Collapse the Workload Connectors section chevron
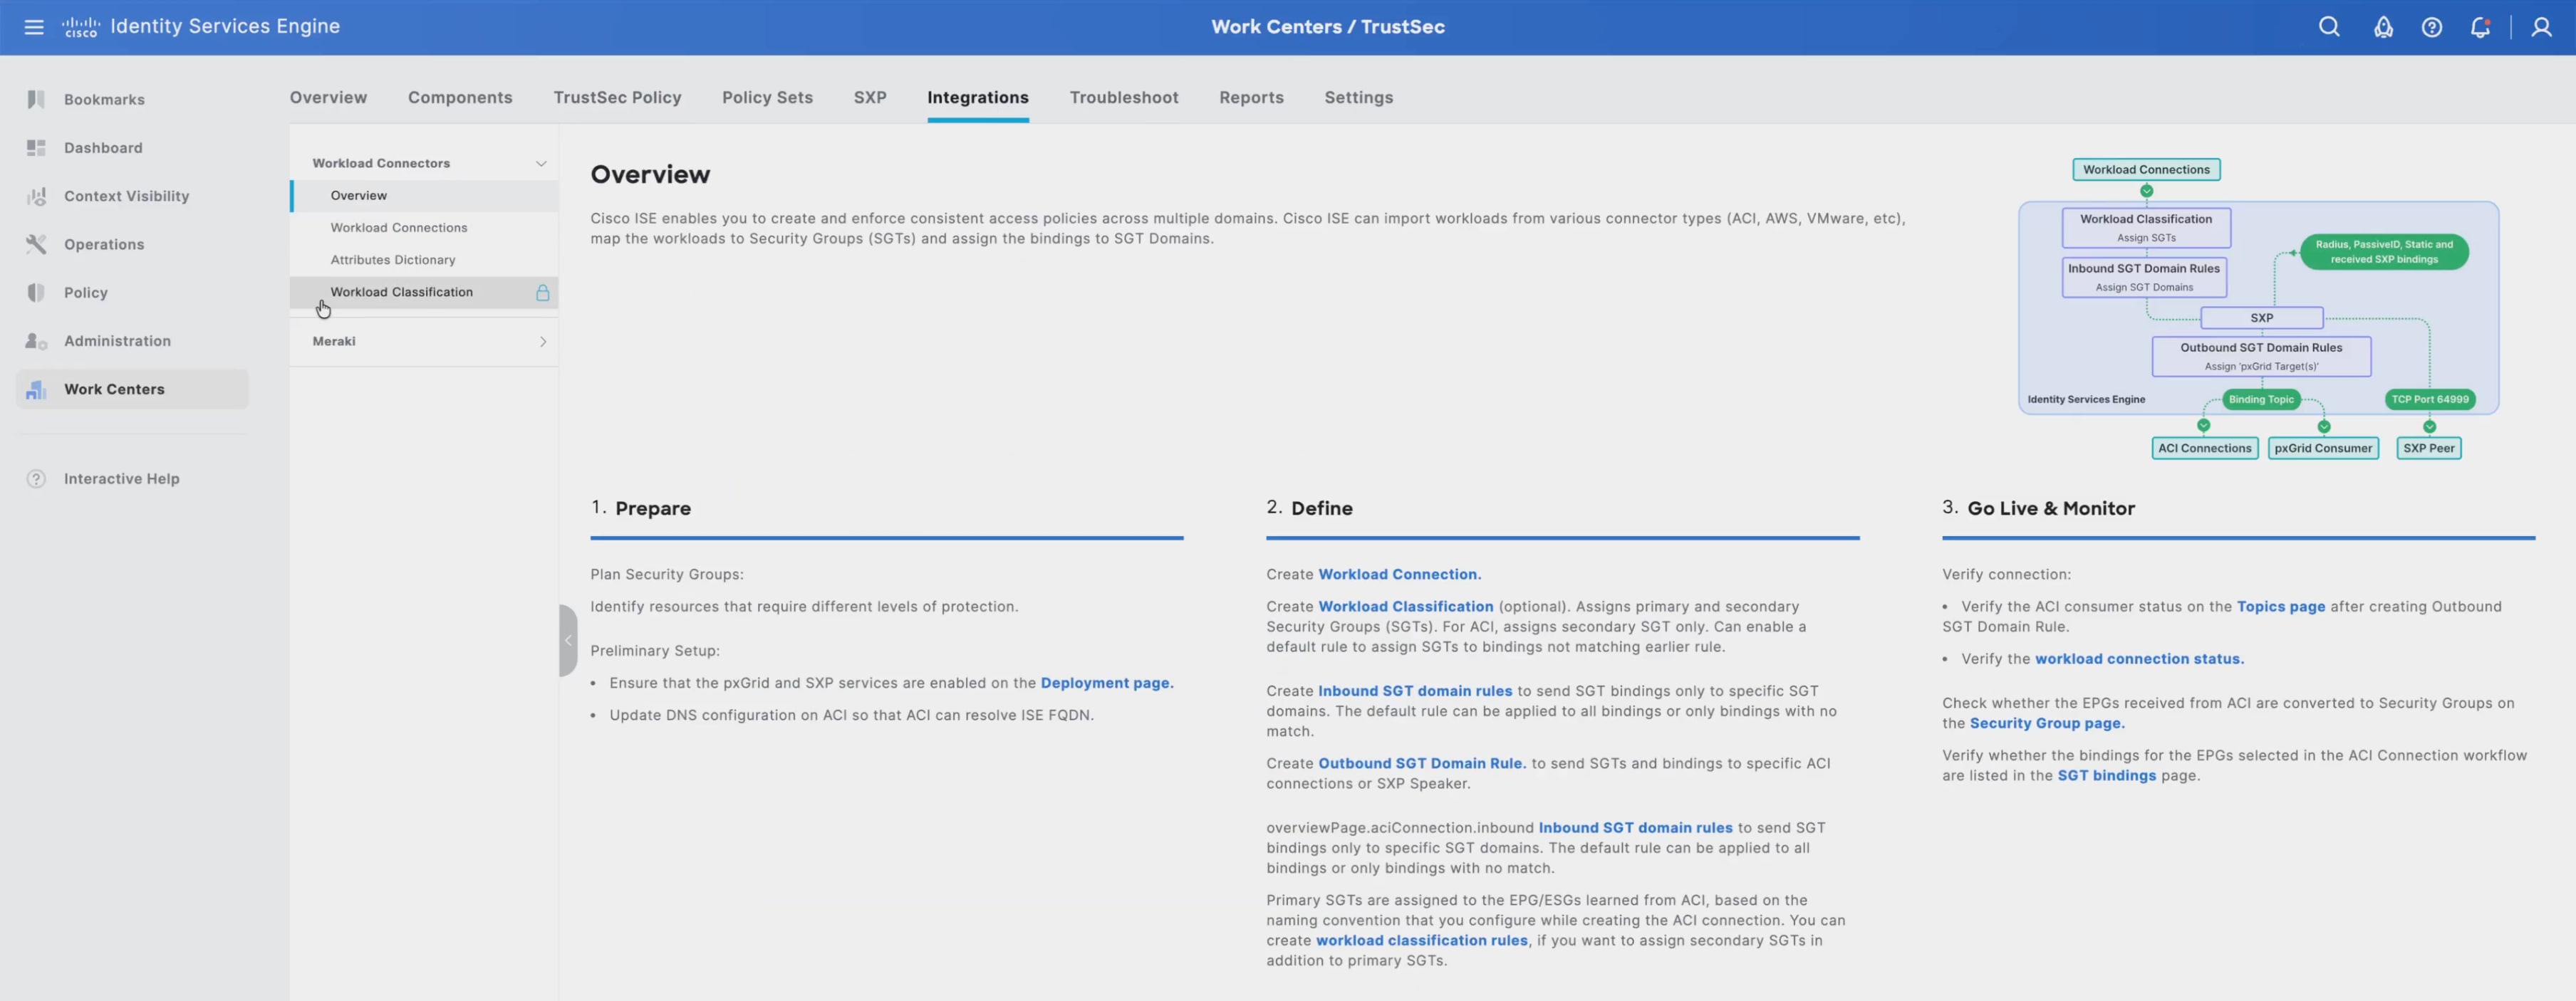Viewport: 2576px width, 1001px height. [x=541, y=163]
